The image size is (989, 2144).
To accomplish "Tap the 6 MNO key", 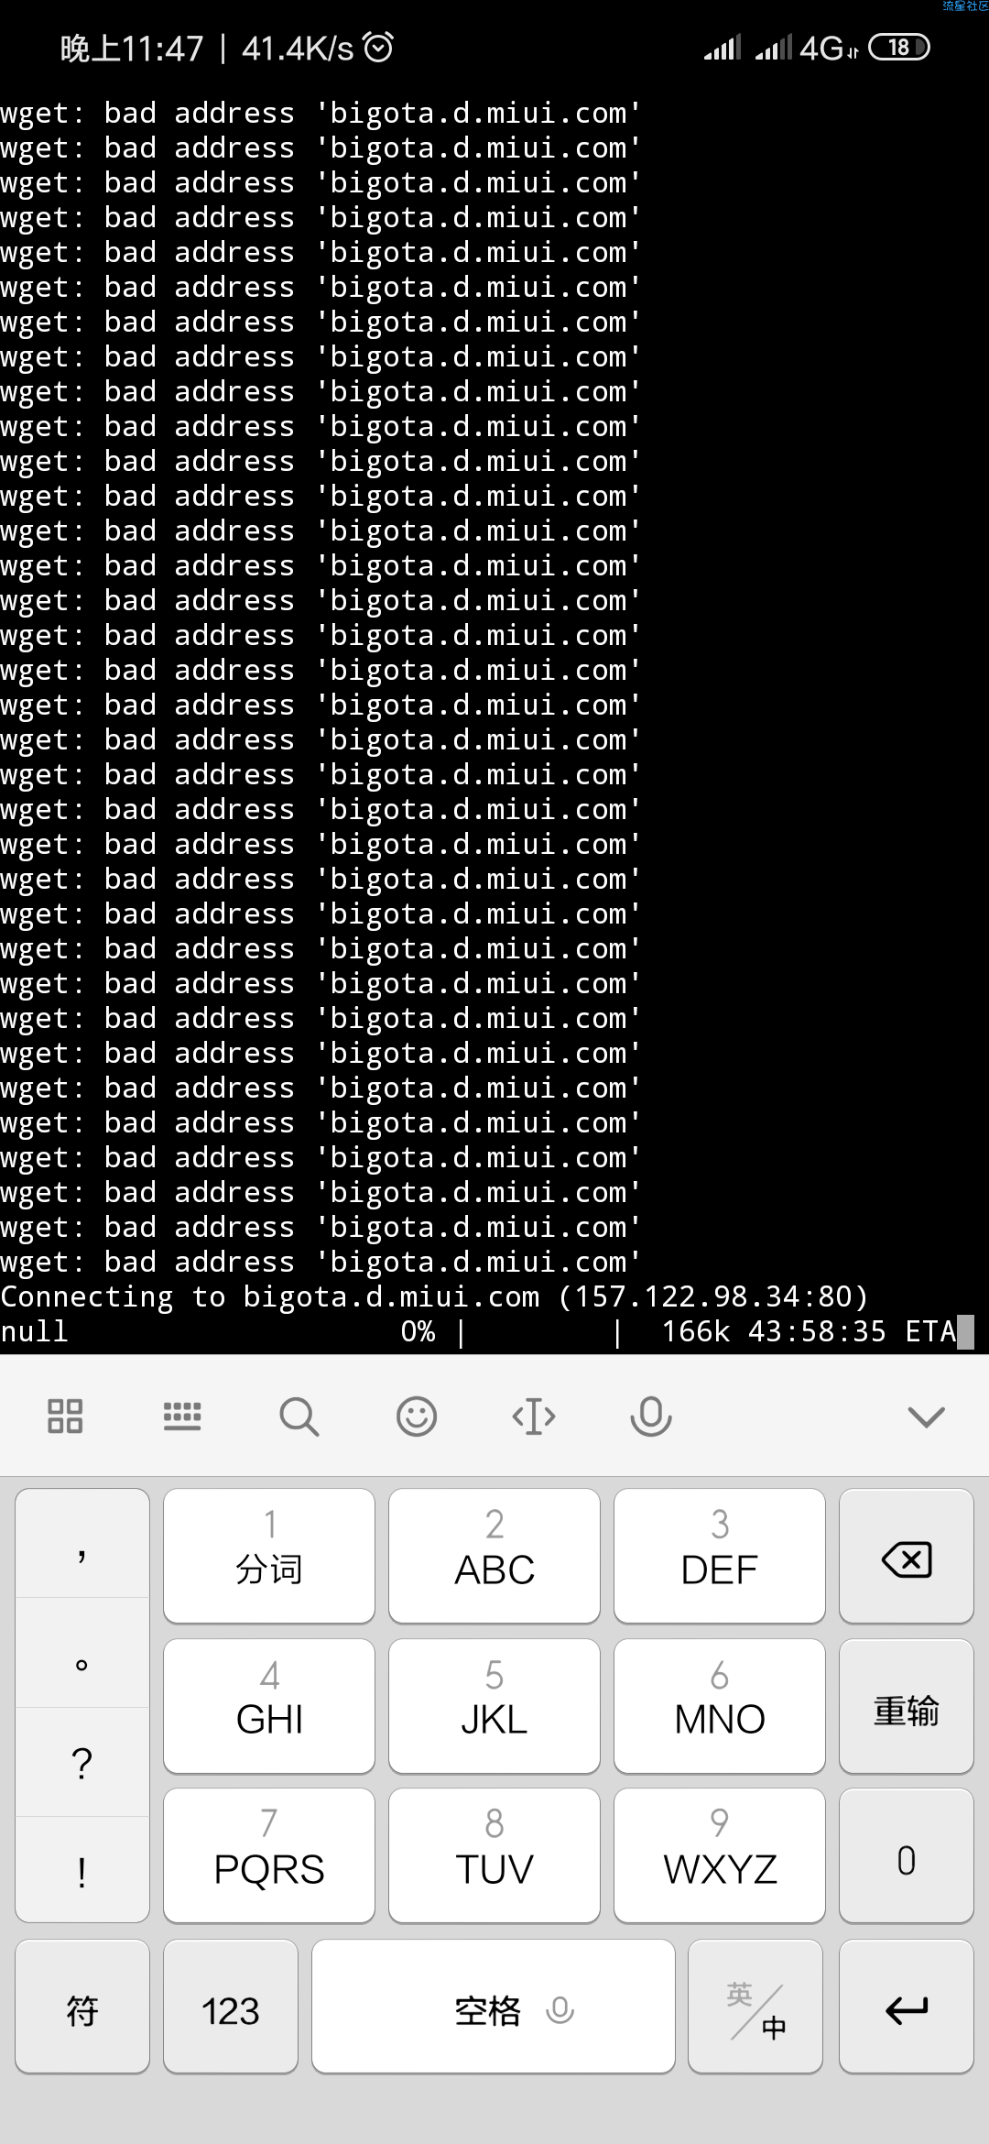I will tap(720, 1706).
